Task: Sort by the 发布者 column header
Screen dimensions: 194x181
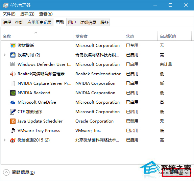Action: 98,36
